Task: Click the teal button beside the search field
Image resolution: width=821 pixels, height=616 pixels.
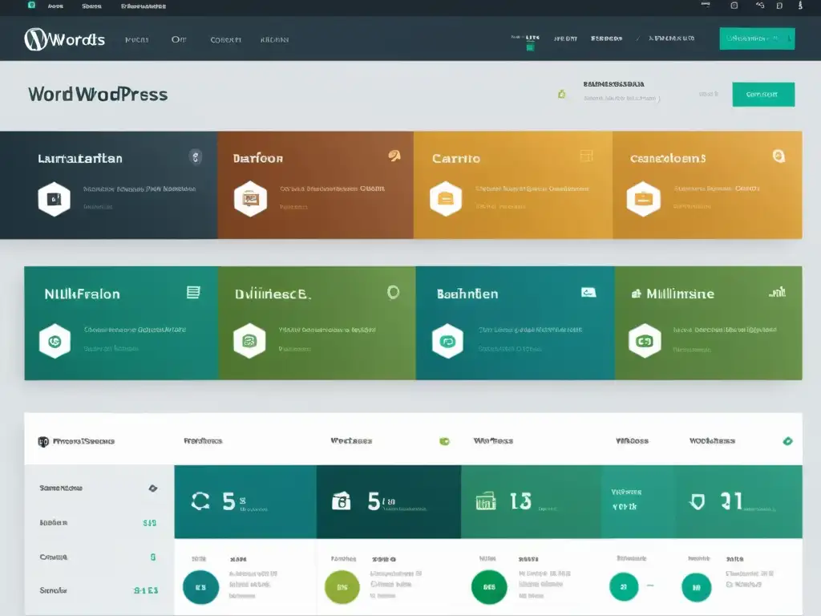Action: pyautogui.click(x=763, y=95)
